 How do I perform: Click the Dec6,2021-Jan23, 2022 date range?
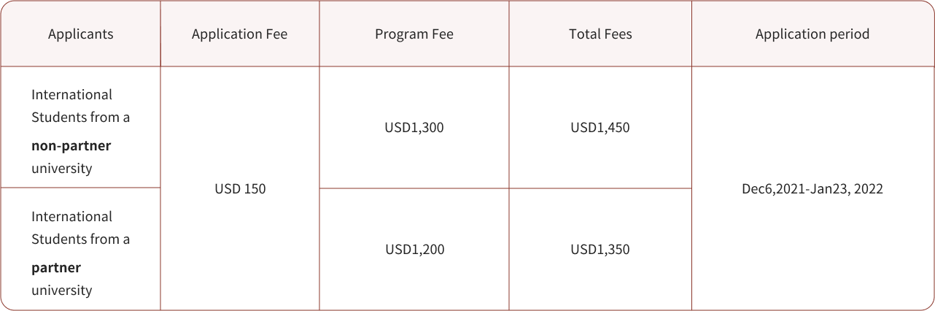(x=812, y=189)
